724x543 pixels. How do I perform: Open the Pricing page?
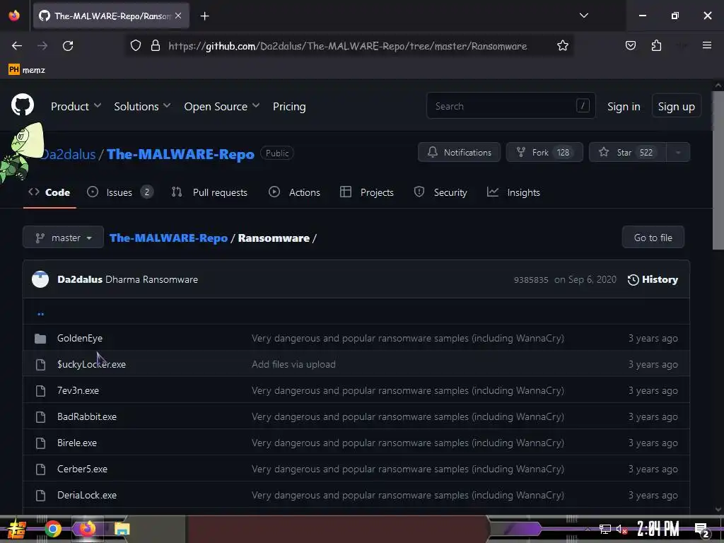(289, 106)
